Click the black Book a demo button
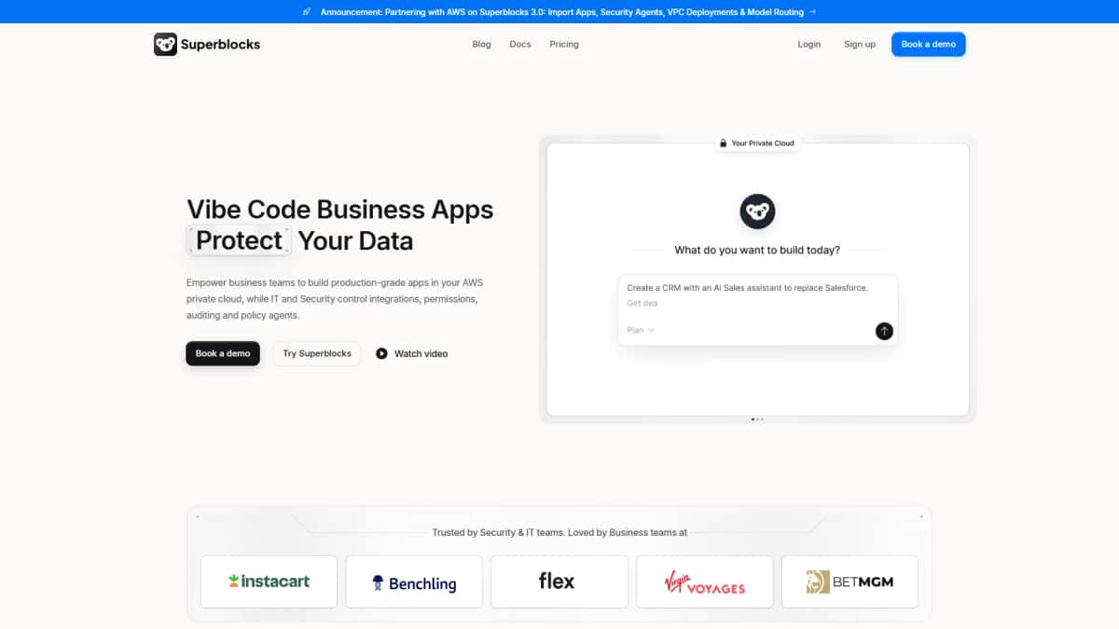This screenshot has width=1119, height=629. [x=223, y=353]
